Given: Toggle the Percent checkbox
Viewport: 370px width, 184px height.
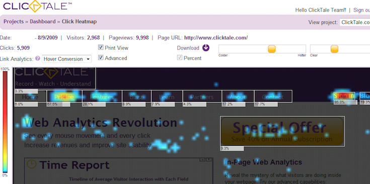Looking at the screenshot, I should click(x=180, y=57).
